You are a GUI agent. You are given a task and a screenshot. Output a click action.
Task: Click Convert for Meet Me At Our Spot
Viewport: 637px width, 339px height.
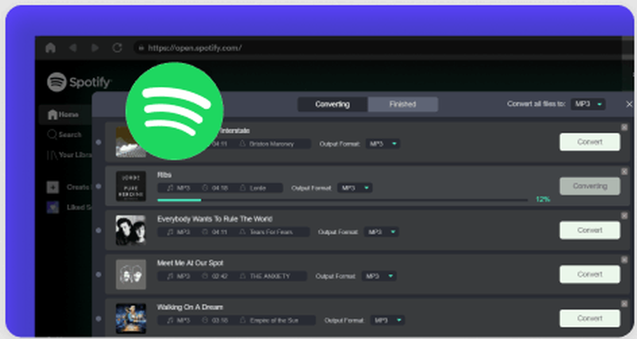click(590, 275)
